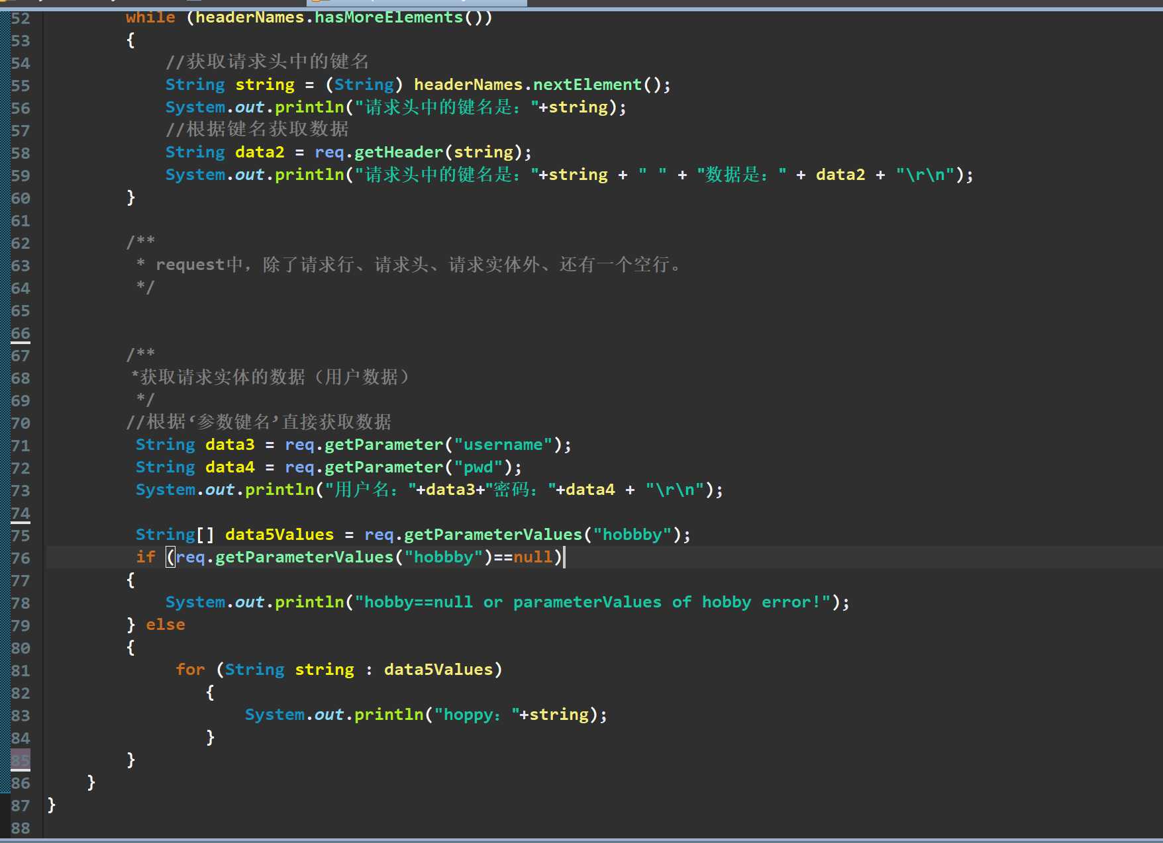Click the '*/' comment end on line 64
Image resolution: width=1163 pixels, height=843 pixels.
tap(145, 287)
